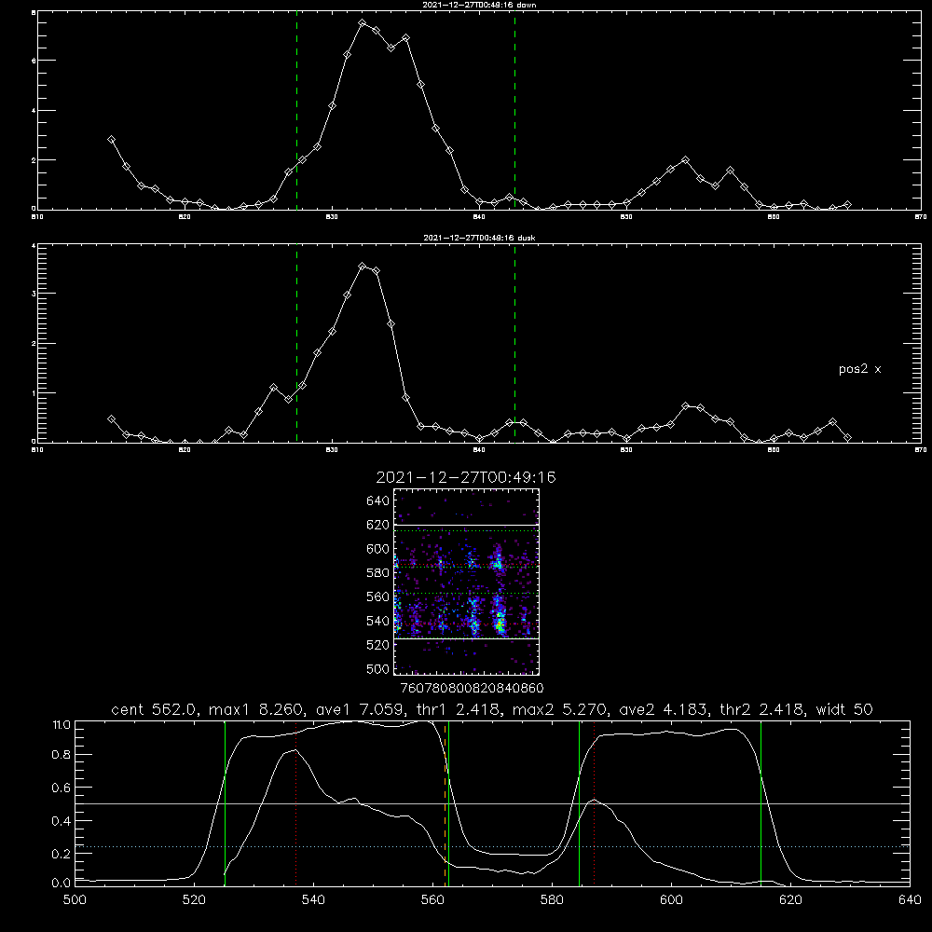Click y-axis label 0.8 of bottom plot
The width and height of the screenshot is (932, 932).
click(x=62, y=755)
